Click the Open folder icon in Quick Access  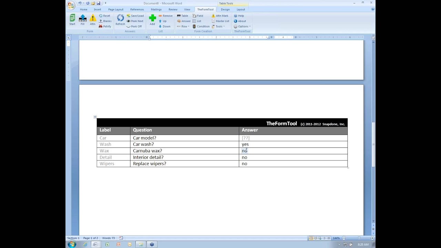pos(93,3)
